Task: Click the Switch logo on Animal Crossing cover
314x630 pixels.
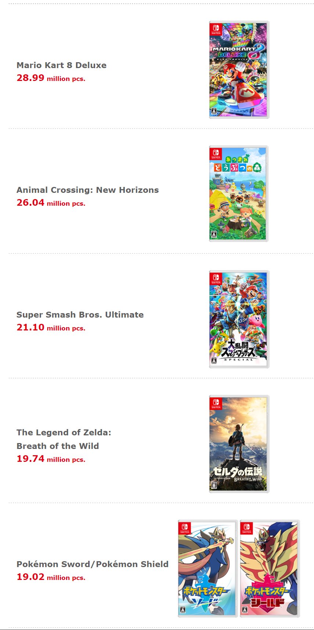Action: click(216, 154)
